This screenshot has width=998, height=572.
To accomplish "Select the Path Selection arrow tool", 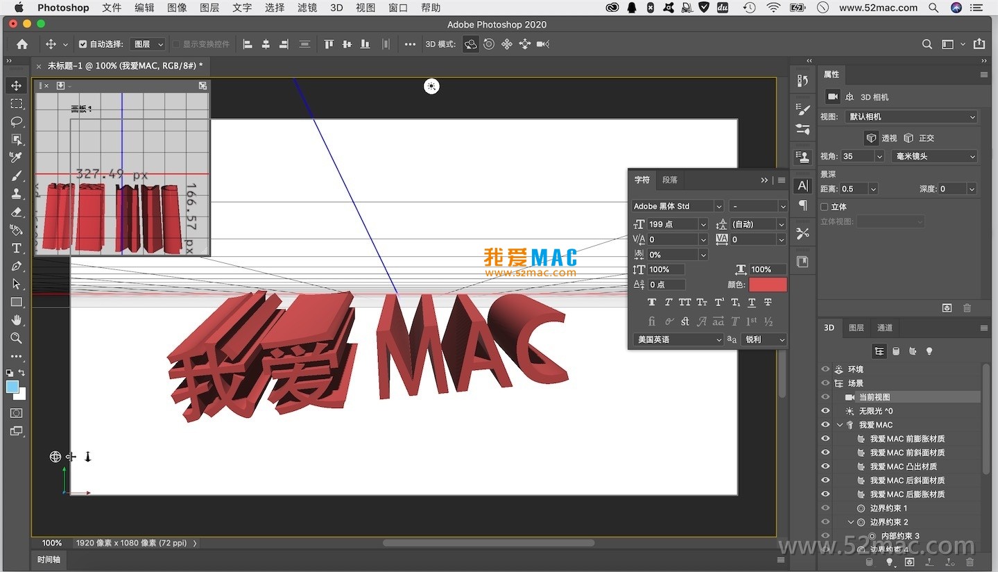I will 16,284.
